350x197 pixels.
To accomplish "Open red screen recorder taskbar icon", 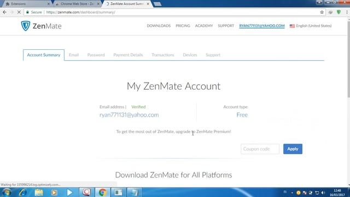I will click(x=86, y=192).
